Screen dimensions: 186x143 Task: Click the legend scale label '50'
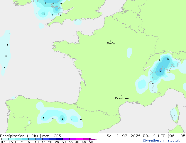click(x=91, y=142)
